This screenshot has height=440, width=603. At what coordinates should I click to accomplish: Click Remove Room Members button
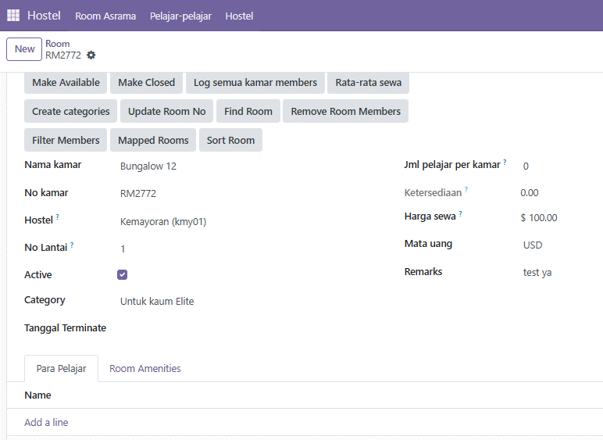point(346,111)
